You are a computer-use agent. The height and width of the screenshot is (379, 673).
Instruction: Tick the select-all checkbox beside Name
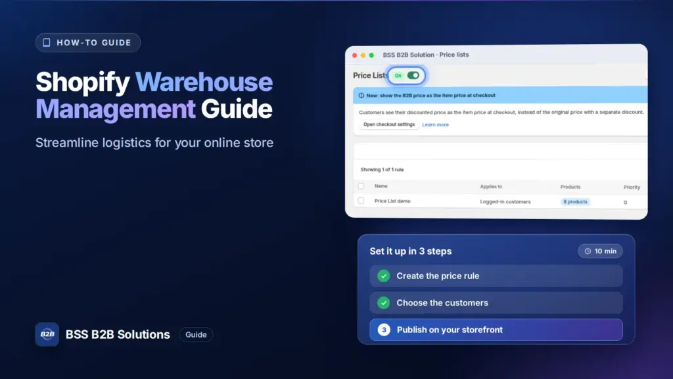click(361, 186)
